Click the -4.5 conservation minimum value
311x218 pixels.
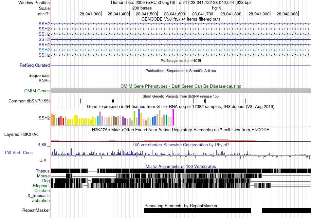43,161
